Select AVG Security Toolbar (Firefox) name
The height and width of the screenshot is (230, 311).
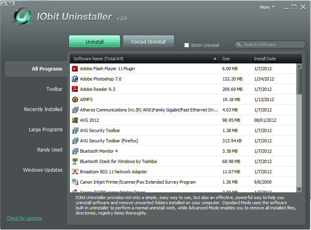point(109,141)
